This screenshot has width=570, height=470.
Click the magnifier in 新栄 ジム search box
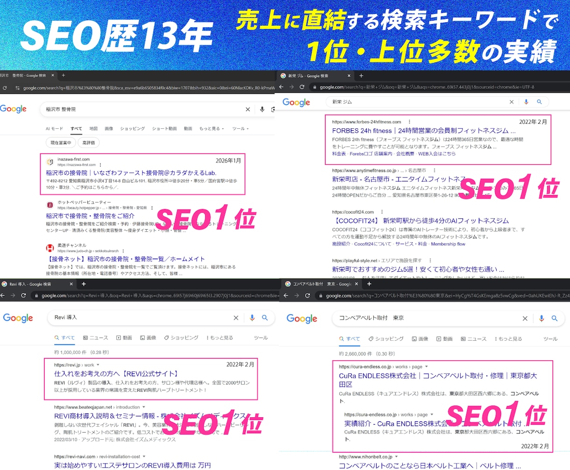click(540, 102)
